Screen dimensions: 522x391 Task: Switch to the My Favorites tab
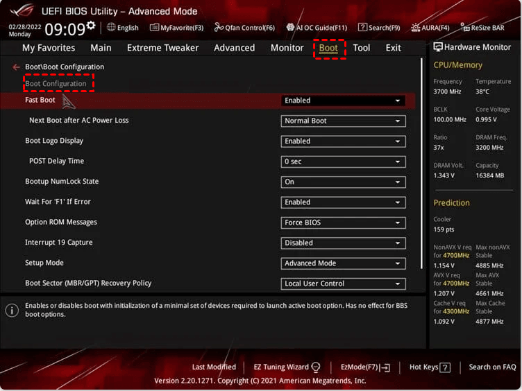click(49, 48)
